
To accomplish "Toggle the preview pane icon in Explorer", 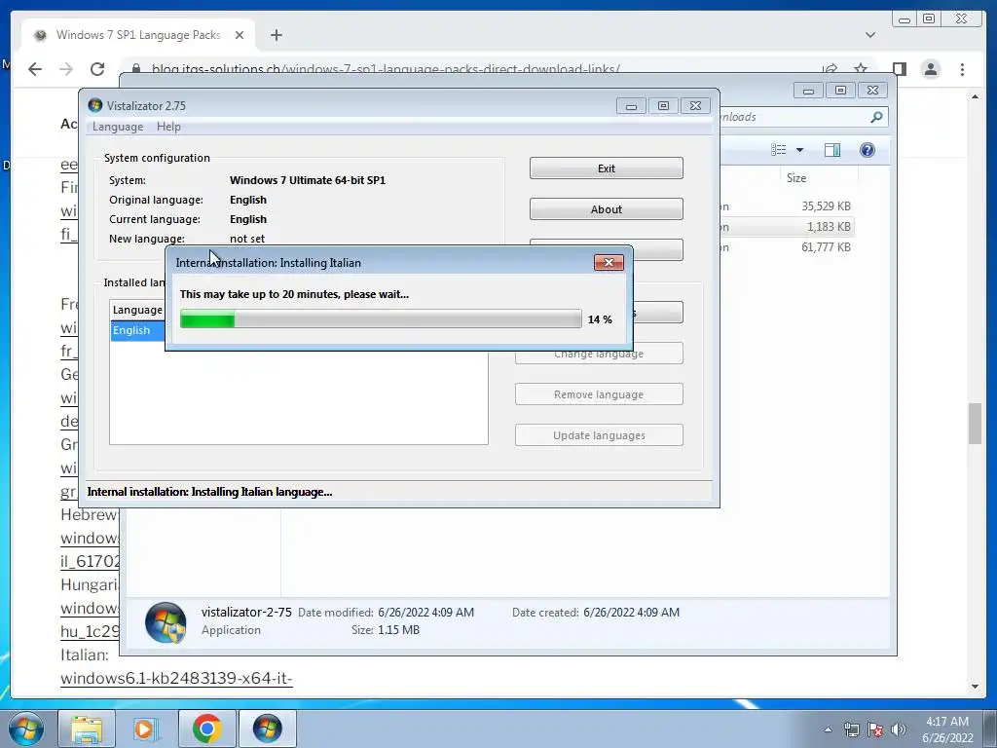I will (831, 149).
